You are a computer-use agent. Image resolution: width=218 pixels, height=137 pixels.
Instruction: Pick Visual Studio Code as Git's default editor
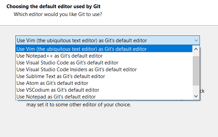(67, 63)
